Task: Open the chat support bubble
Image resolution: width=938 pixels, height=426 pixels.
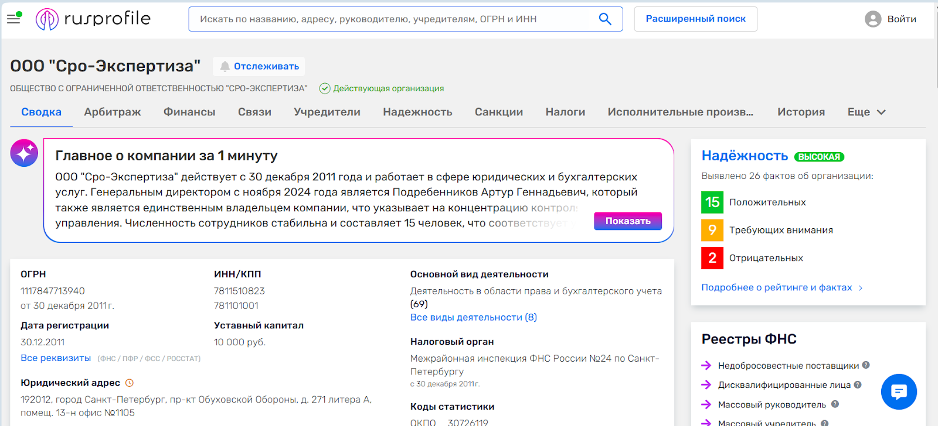Action: [x=898, y=391]
